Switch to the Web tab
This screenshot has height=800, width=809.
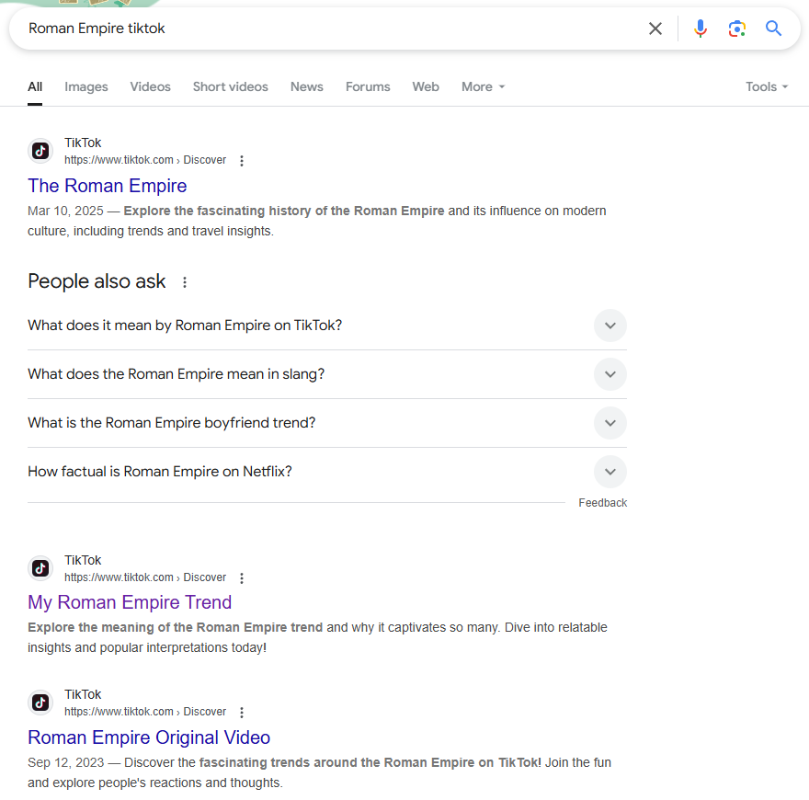tap(426, 86)
